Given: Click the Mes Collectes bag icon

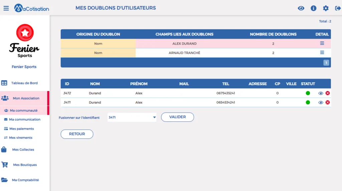Looking at the screenshot, I should tap(4, 149).
